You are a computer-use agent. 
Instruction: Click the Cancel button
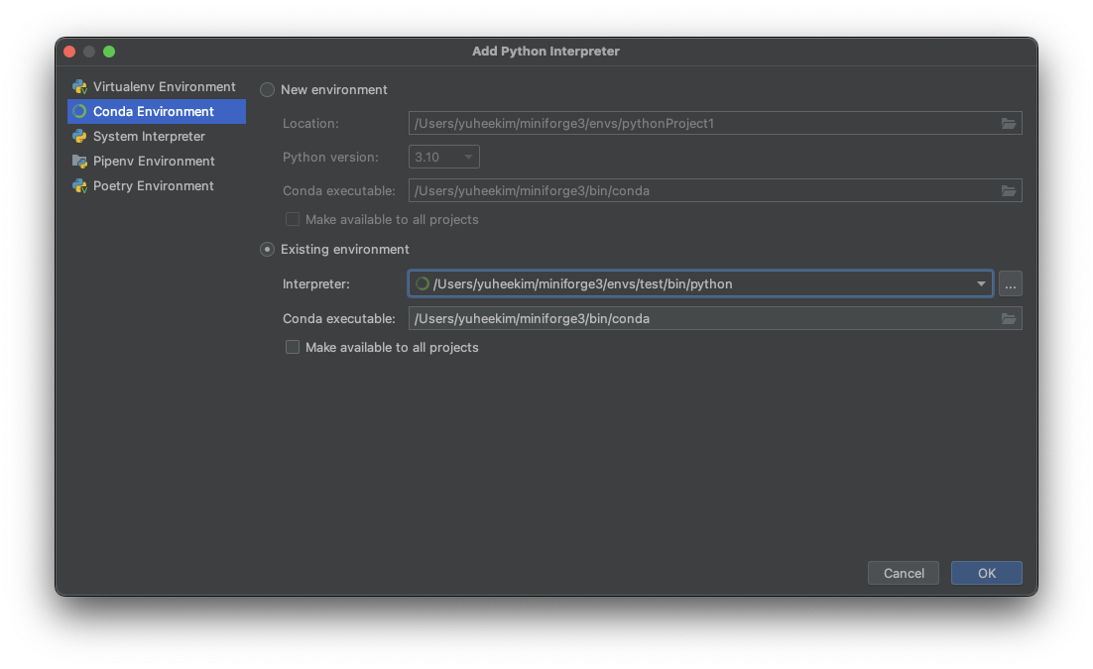(x=904, y=573)
